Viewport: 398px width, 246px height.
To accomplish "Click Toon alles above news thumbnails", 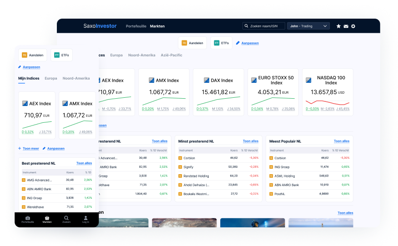I will (345, 213).
